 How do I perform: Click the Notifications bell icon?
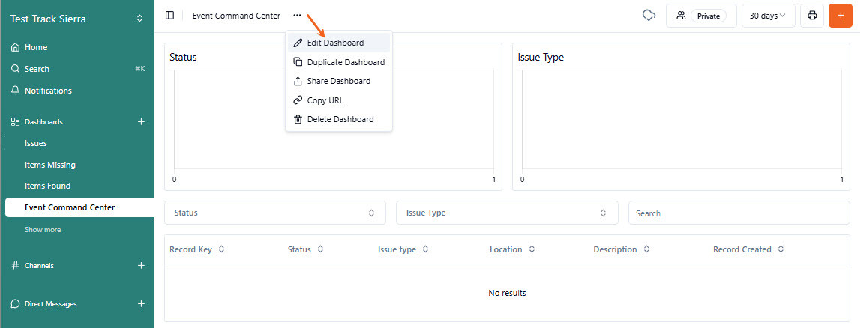click(x=15, y=91)
